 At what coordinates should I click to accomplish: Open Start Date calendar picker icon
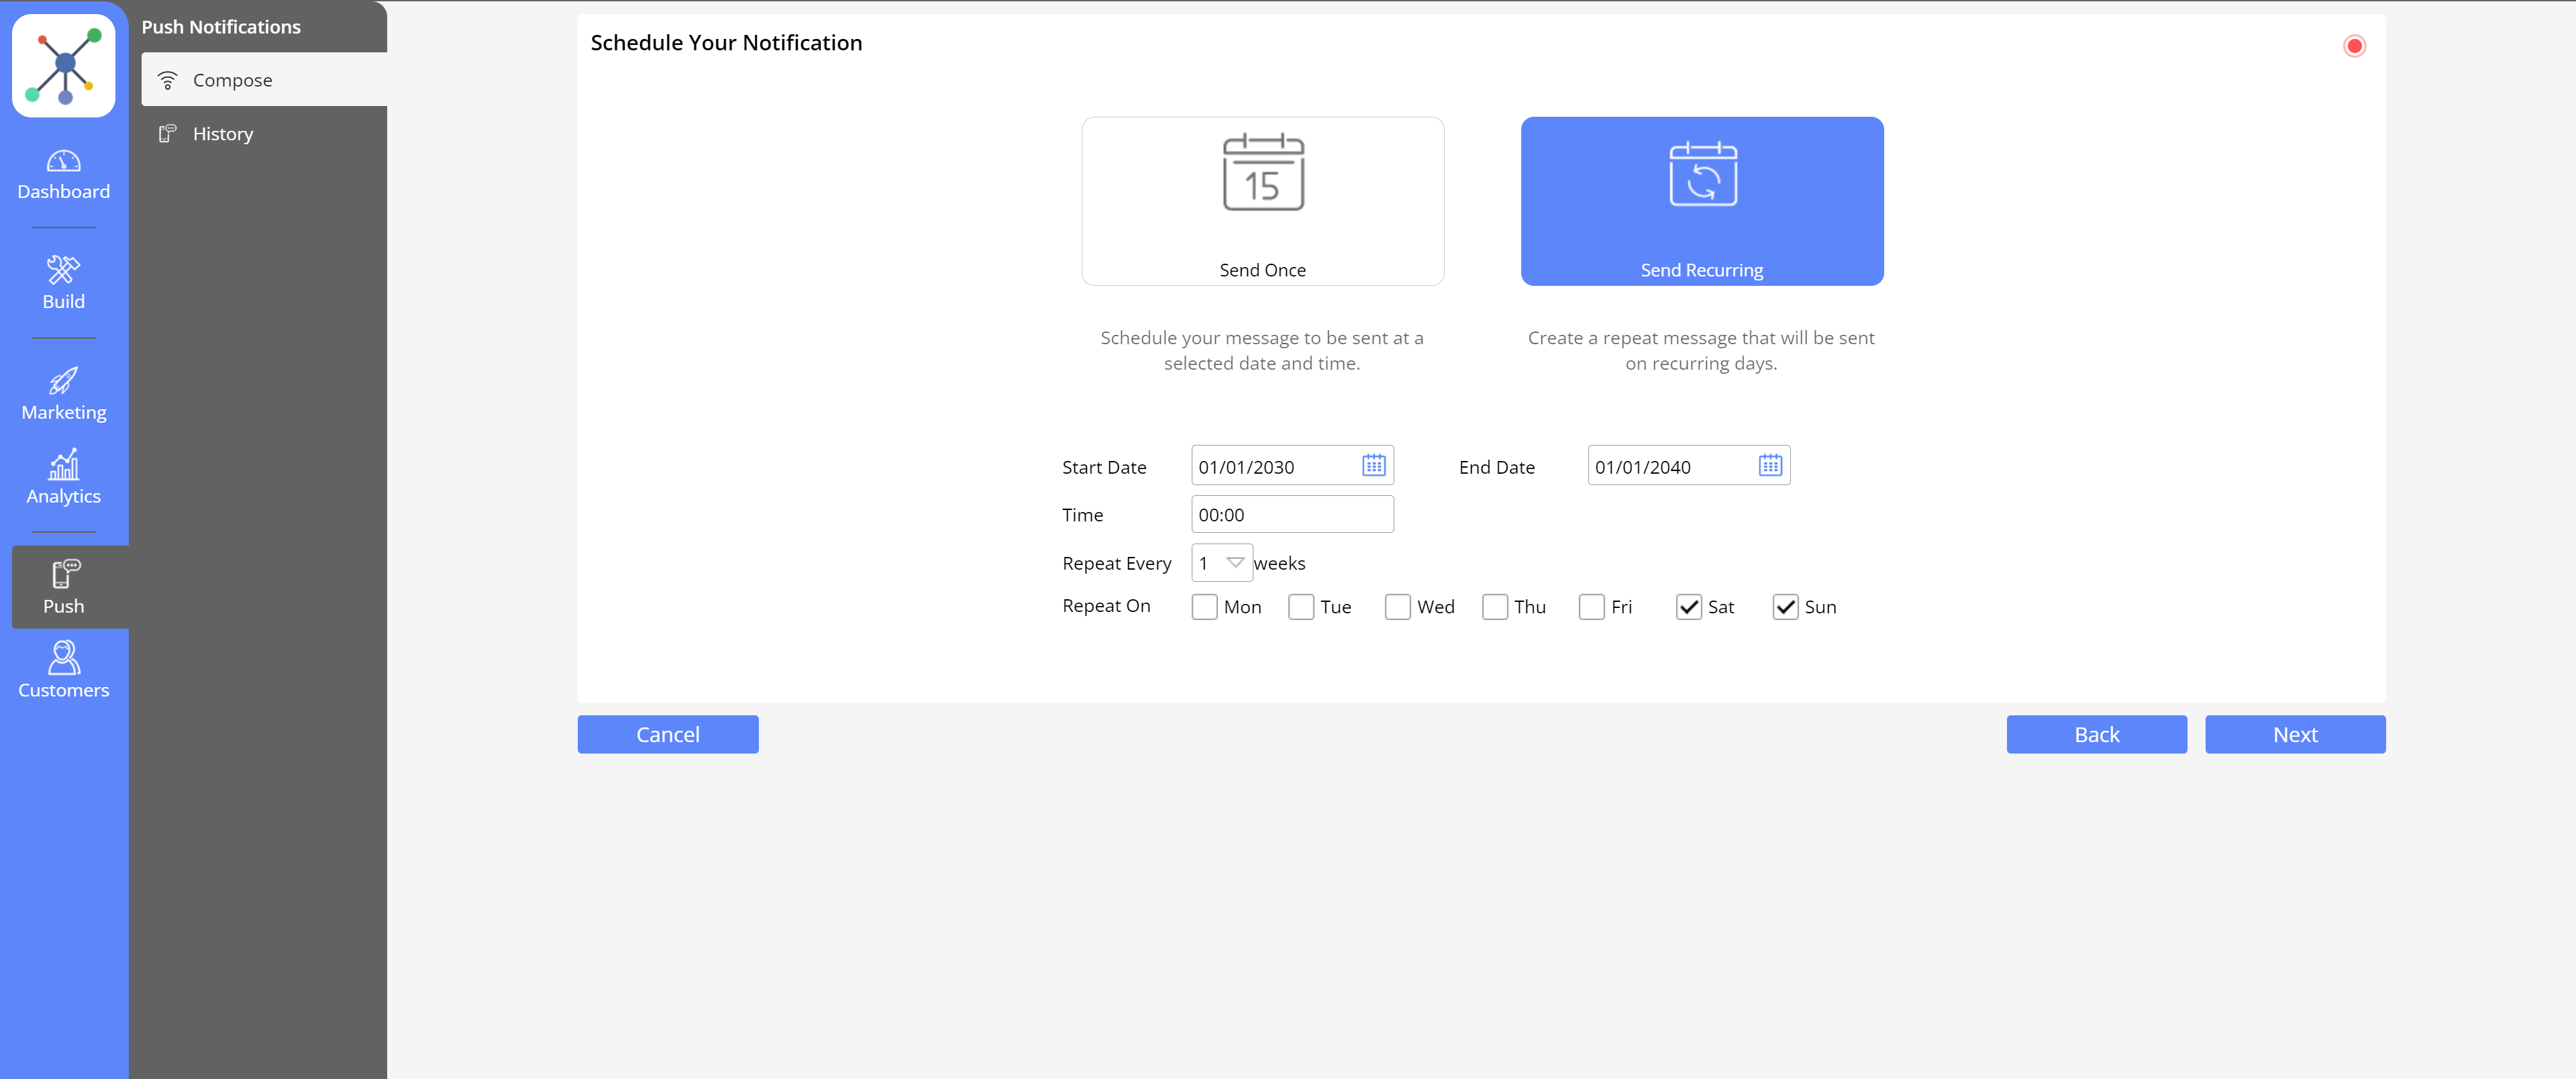(1373, 466)
